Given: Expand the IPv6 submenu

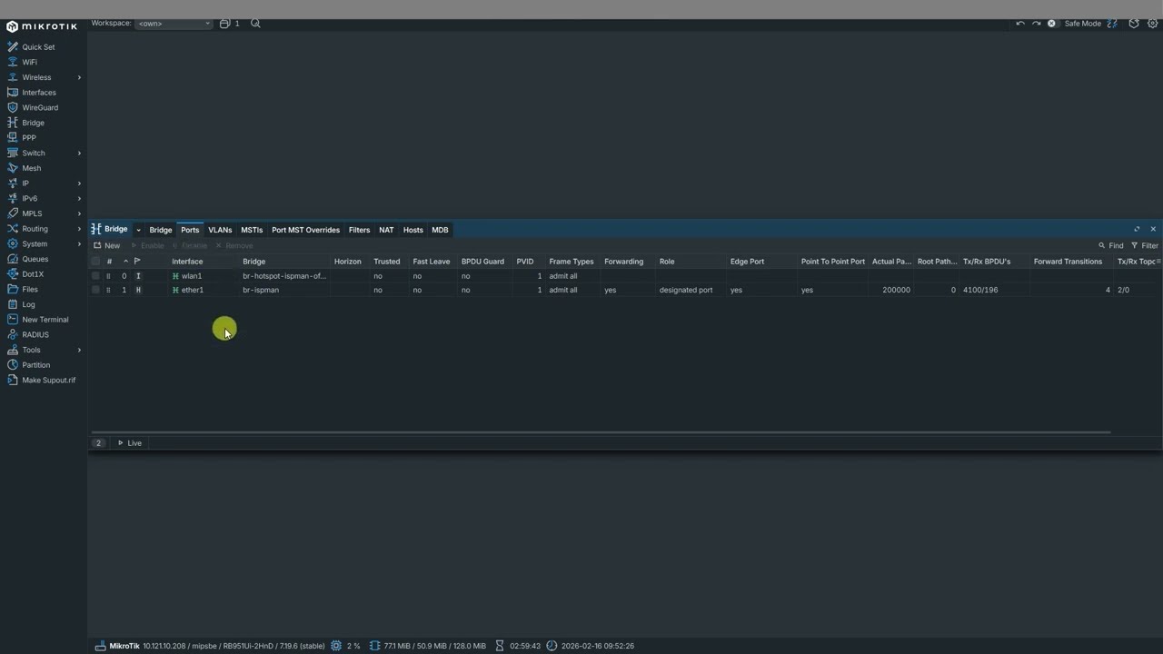Looking at the screenshot, I should [x=79, y=199].
